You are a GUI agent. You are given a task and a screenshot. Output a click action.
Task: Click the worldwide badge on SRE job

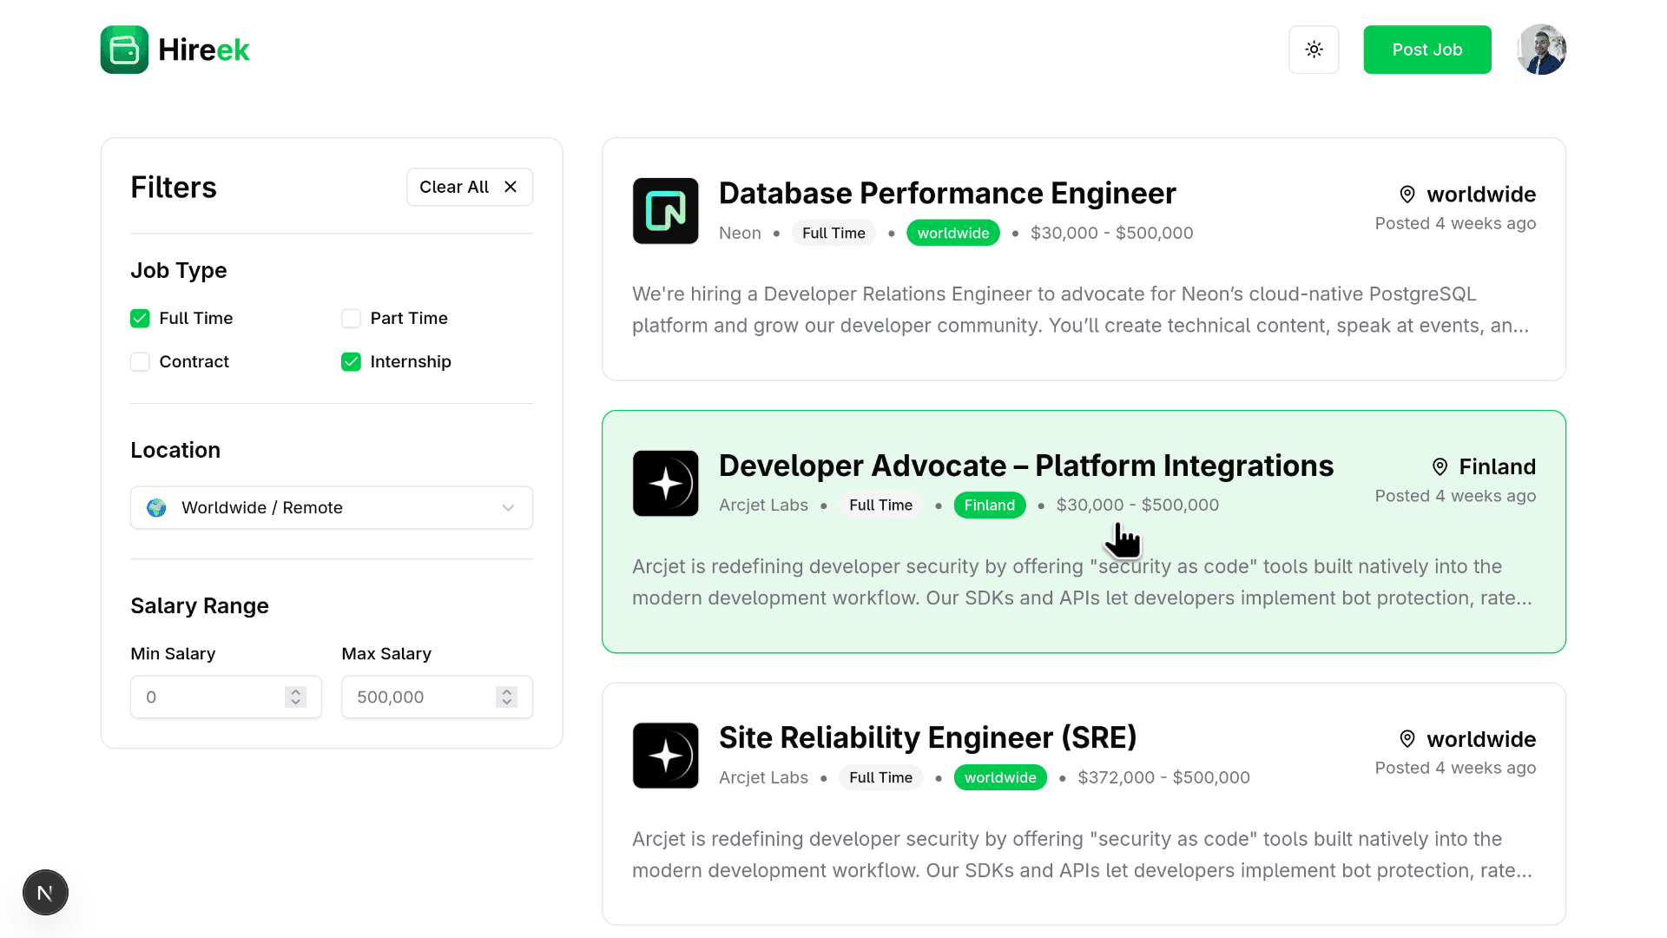click(1000, 777)
